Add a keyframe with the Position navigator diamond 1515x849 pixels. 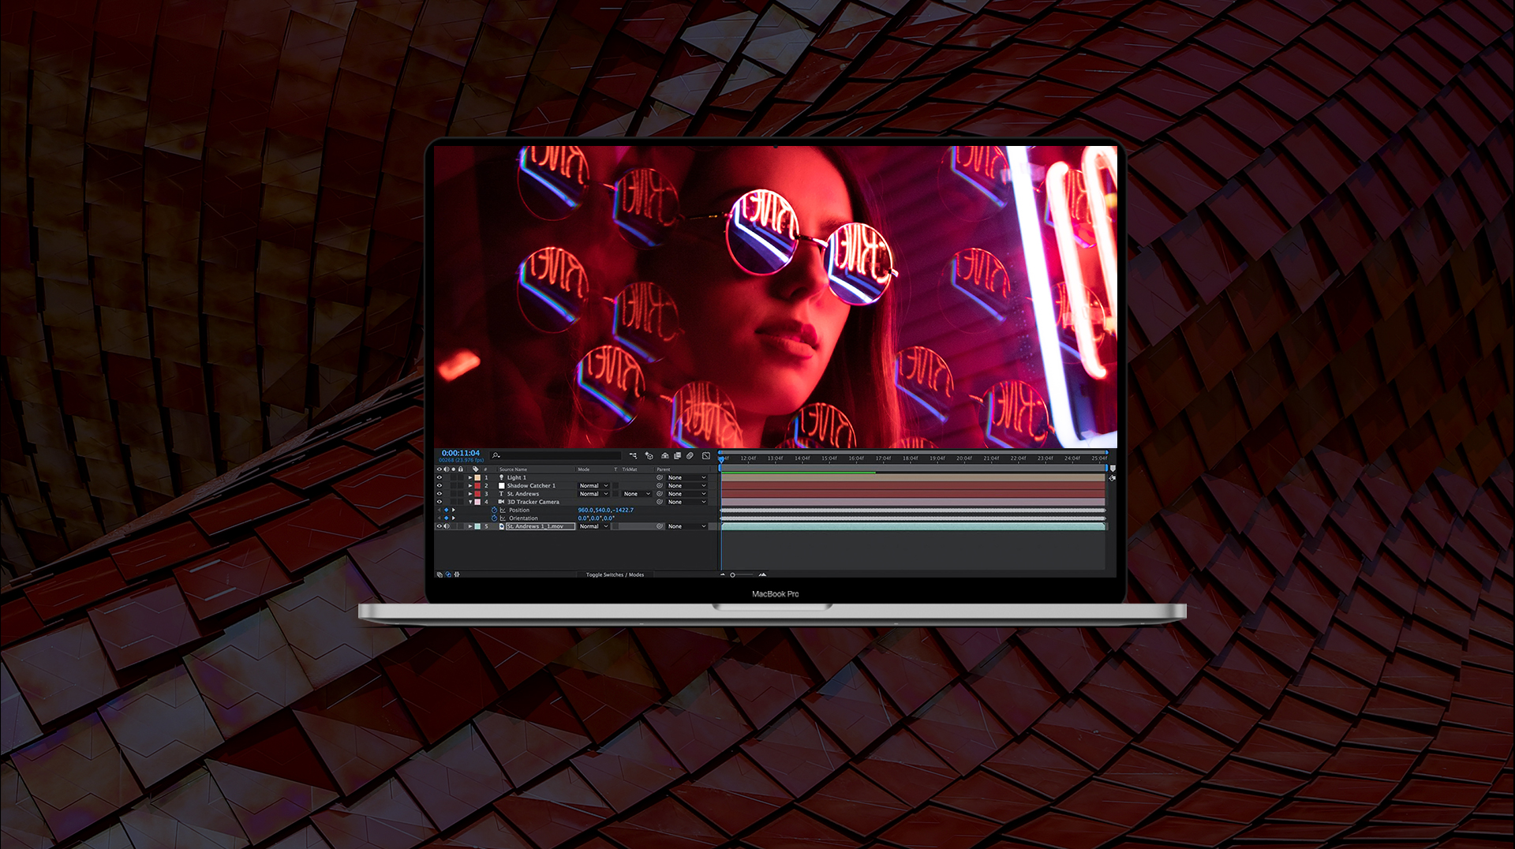pyautogui.click(x=446, y=510)
